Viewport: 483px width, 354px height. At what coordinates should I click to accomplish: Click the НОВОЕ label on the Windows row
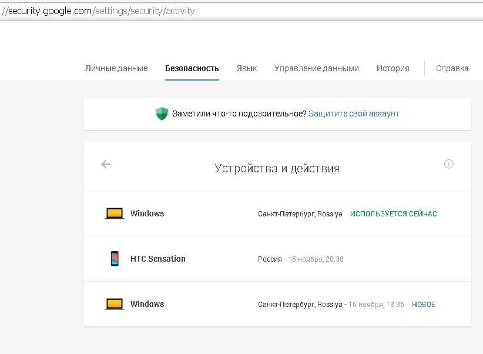pos(424,305)
